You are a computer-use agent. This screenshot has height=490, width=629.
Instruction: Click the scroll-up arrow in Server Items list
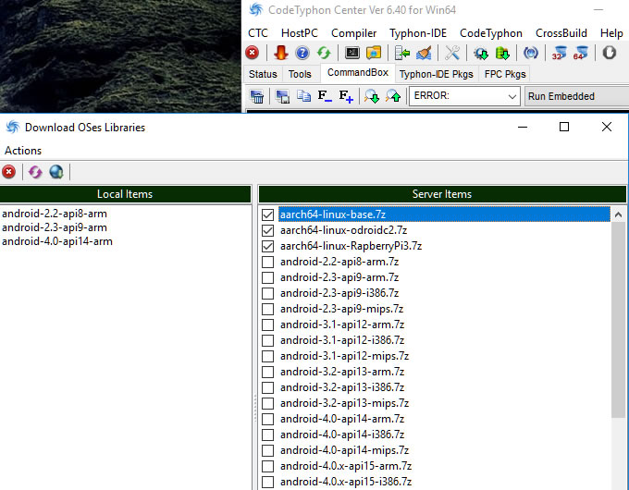(618, 214)
